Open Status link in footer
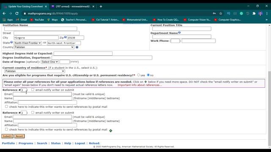 (56, 143)
